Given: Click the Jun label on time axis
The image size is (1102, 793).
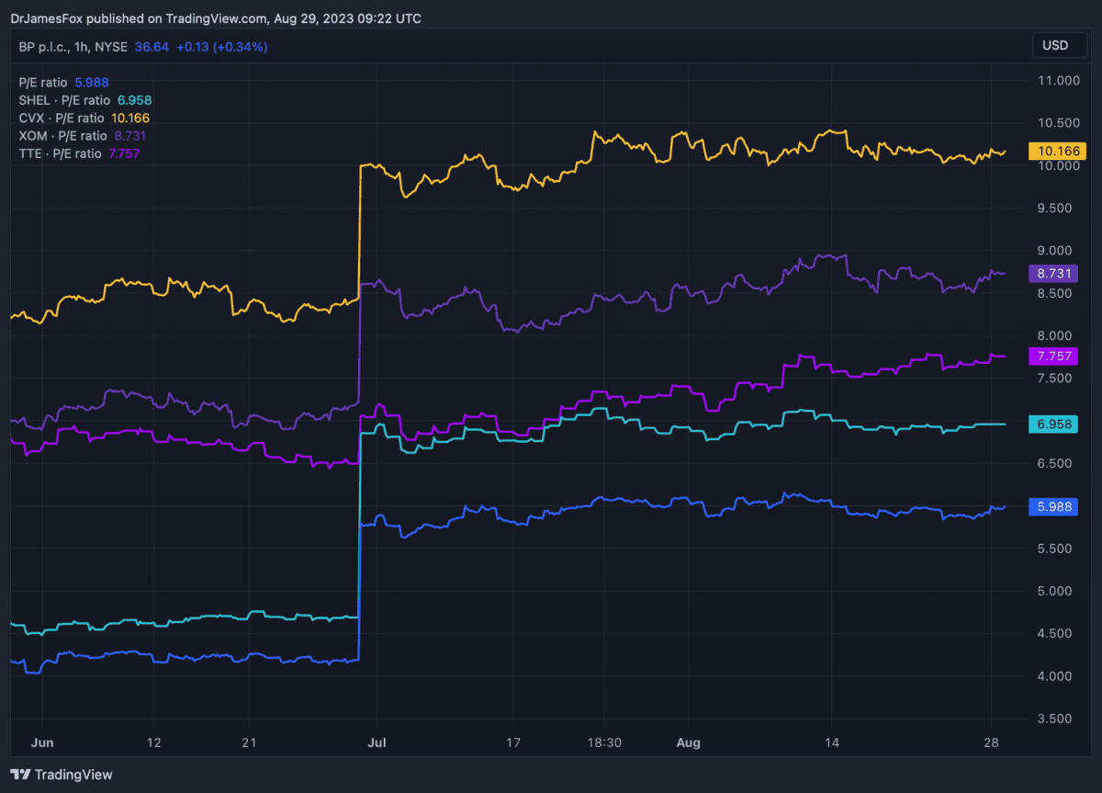Looking at the screenshot, I should tap(42, 742).
